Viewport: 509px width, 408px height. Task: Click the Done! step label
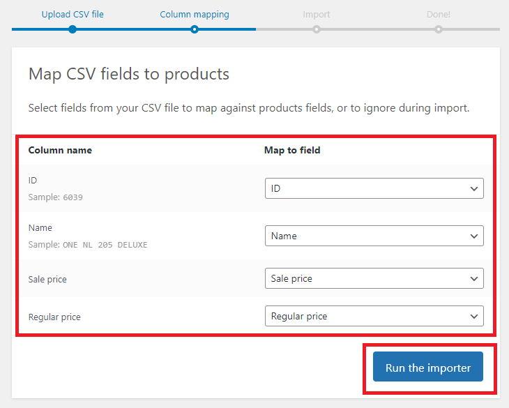439,14
